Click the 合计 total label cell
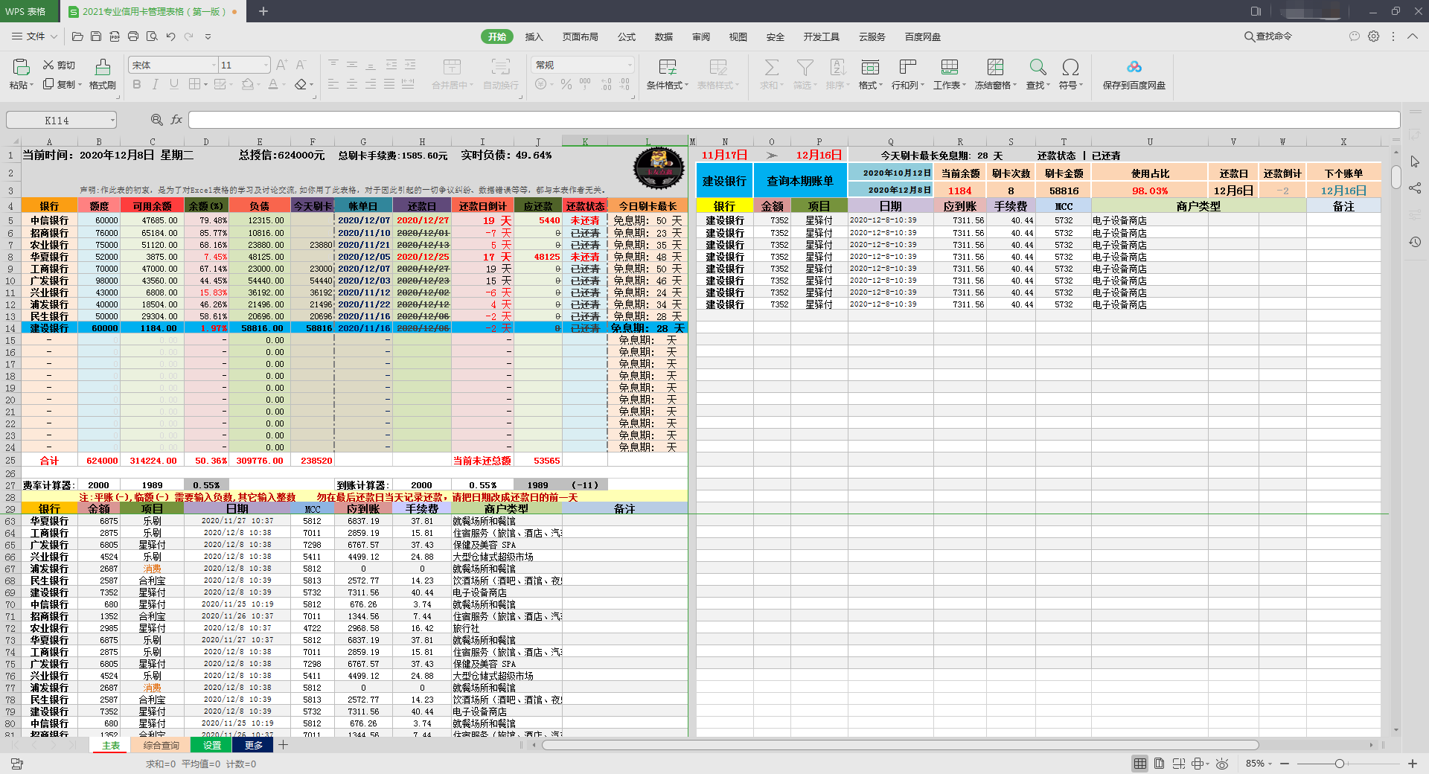1429x774 pixels. (49, 461)
